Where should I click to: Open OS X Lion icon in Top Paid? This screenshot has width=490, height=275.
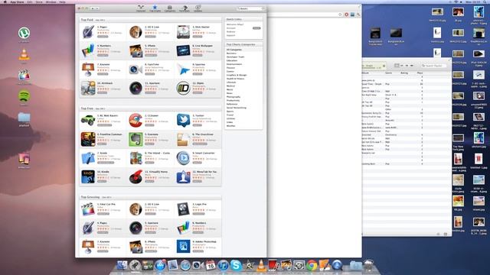pos(136,32)
